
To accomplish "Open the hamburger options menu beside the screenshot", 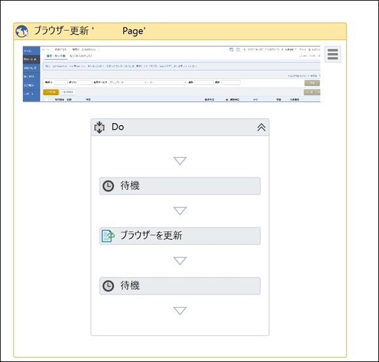I will (333, 54).
